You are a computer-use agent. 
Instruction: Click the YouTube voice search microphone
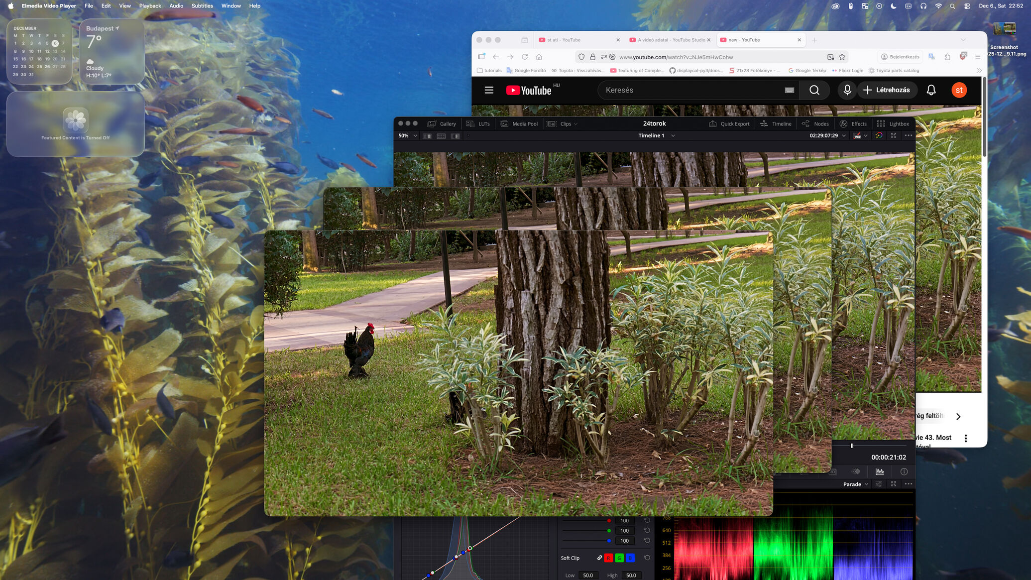click(847, 90)
